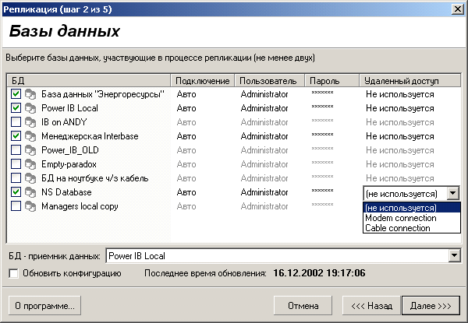Click the Удаленный доступ column header
Screen dimensions: 468x323
pos(410,81)
